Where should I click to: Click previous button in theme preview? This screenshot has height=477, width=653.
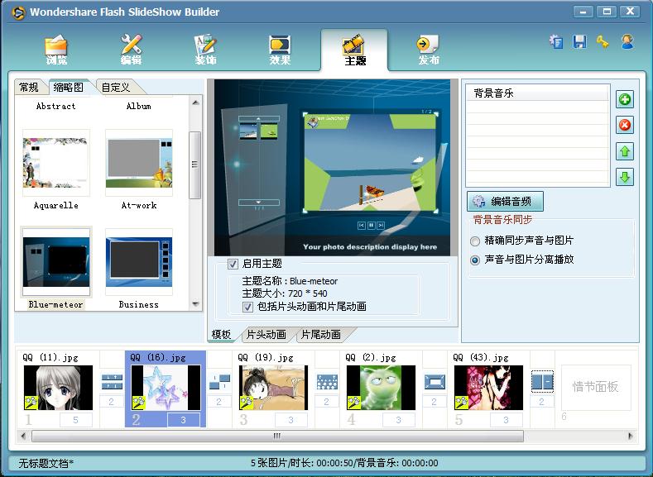click(x=362, y=226)
